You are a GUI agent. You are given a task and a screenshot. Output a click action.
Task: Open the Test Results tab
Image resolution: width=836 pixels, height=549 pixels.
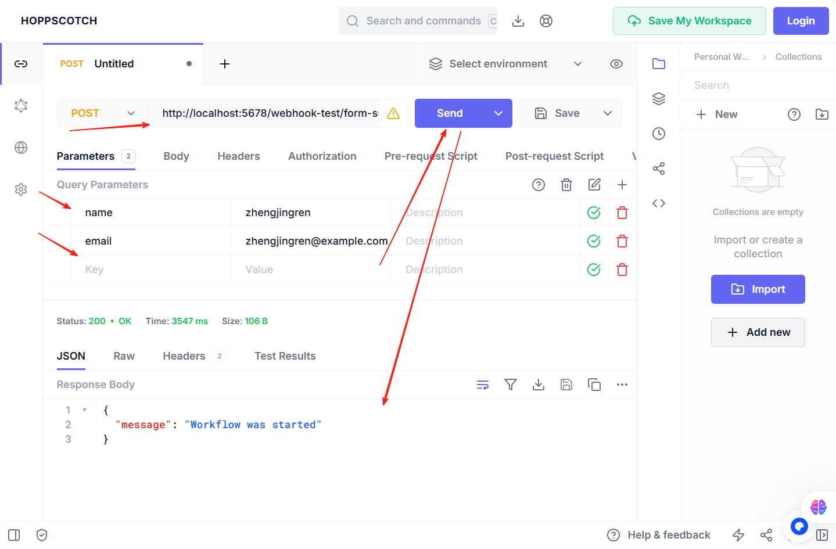click(x=285, y=356)
